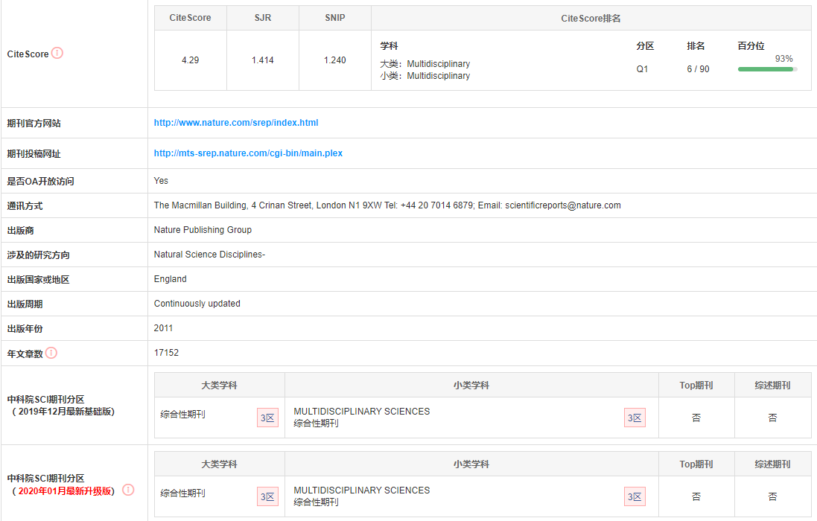
Task: Click the publication year 2011
Action: click(x=163, y=328)
